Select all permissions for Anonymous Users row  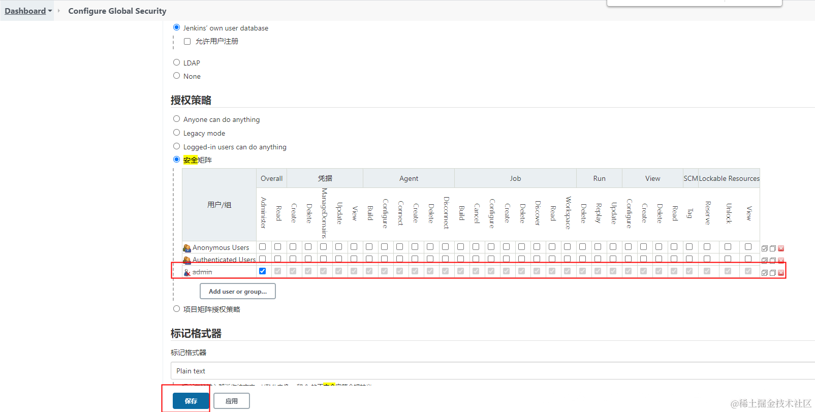pyautogui.click(x=764, y=248)
